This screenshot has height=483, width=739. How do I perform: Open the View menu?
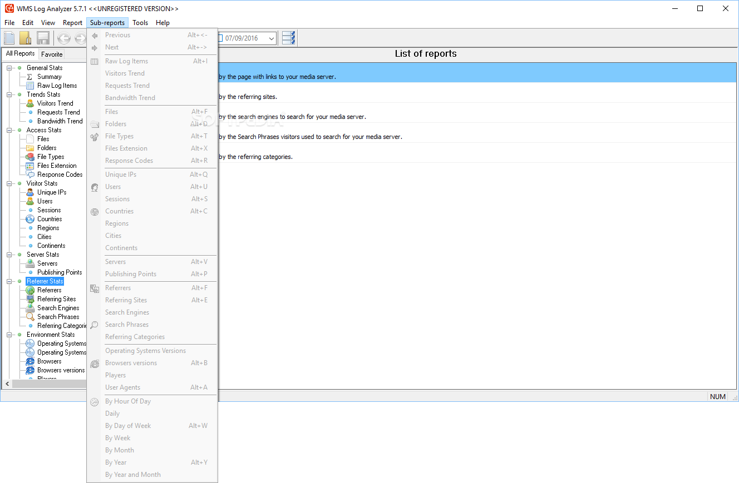(x=48, y=23)
